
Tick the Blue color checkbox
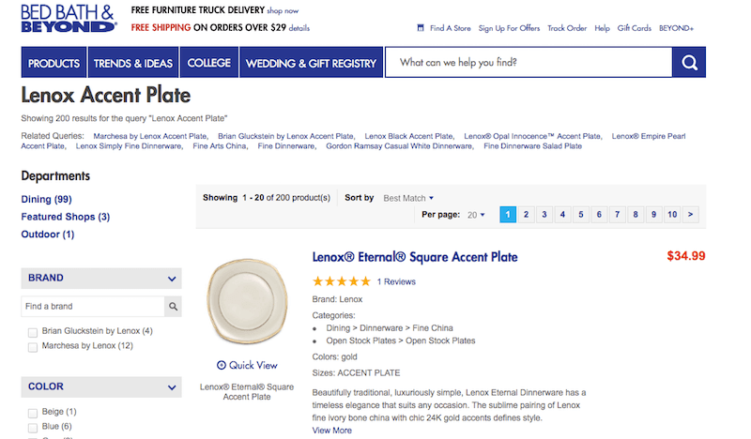pyautogui.click(x=33, y=428)
